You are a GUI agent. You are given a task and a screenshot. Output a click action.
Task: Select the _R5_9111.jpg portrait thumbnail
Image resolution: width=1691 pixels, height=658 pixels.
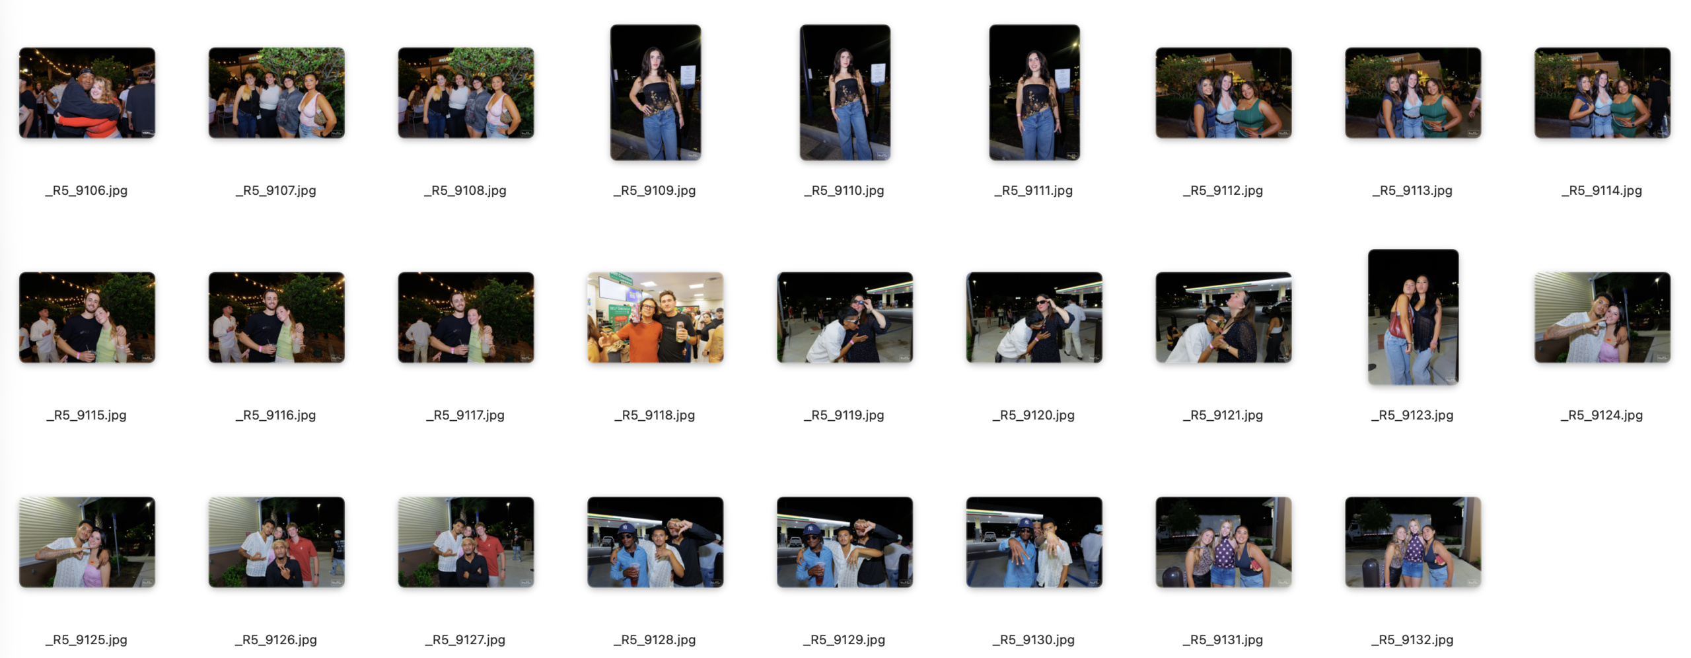(x=1034, y=92)
